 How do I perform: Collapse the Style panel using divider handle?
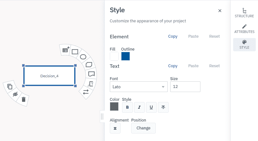[x=102, y=117]
